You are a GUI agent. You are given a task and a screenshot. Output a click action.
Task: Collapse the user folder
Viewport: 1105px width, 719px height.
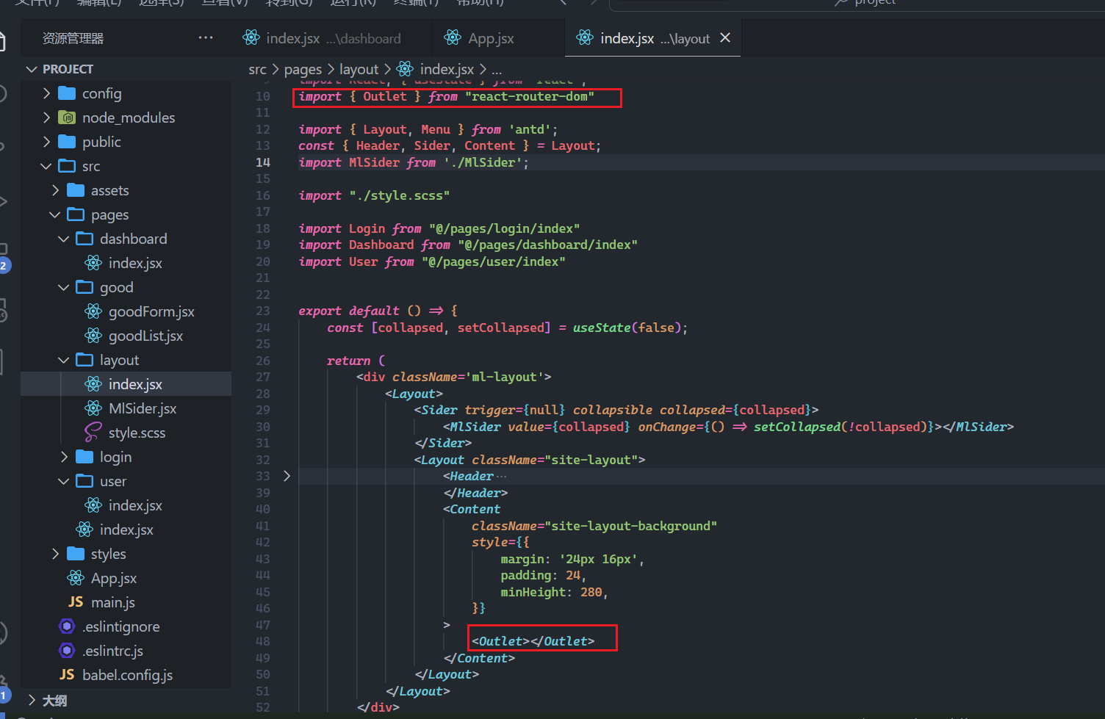pos(64,481)
